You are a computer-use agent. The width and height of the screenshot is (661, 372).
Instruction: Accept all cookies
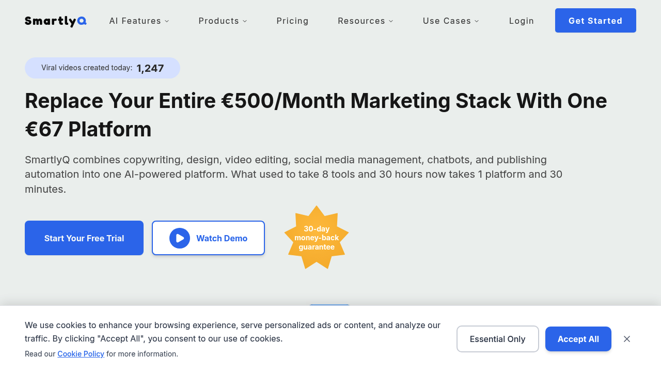pyautogui.click(x=578, y=339)
